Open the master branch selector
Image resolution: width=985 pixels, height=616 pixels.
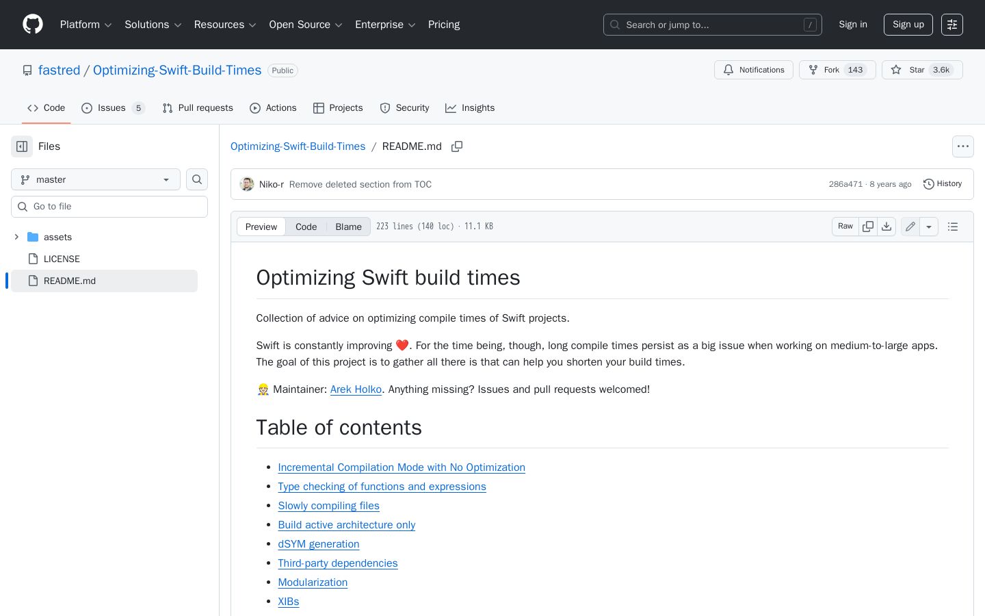96,179
